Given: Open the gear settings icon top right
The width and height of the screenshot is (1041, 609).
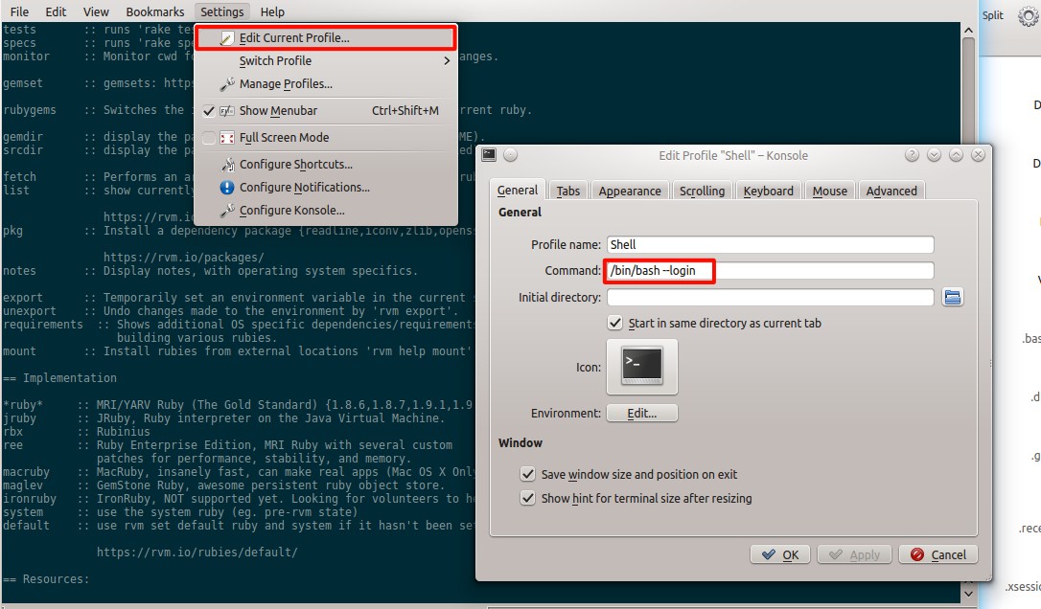Looking at the screenshot, I should click(x=1029, y=15).
